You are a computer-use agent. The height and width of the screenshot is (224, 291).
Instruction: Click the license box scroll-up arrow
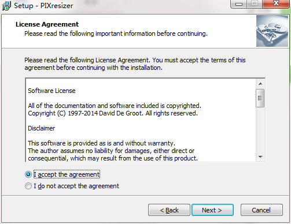(x=260, y=84)
